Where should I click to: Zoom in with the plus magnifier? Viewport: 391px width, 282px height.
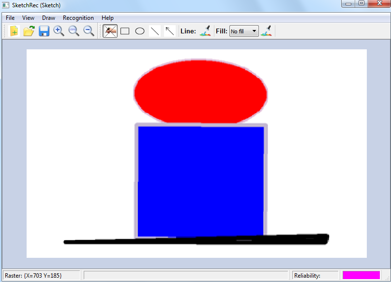pos(59,31)
